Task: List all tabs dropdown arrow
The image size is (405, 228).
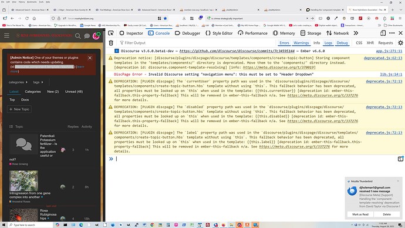Action: click(401, 10)
